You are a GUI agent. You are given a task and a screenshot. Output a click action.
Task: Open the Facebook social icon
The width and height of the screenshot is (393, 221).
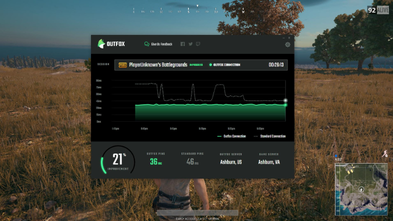coord(182,44)
